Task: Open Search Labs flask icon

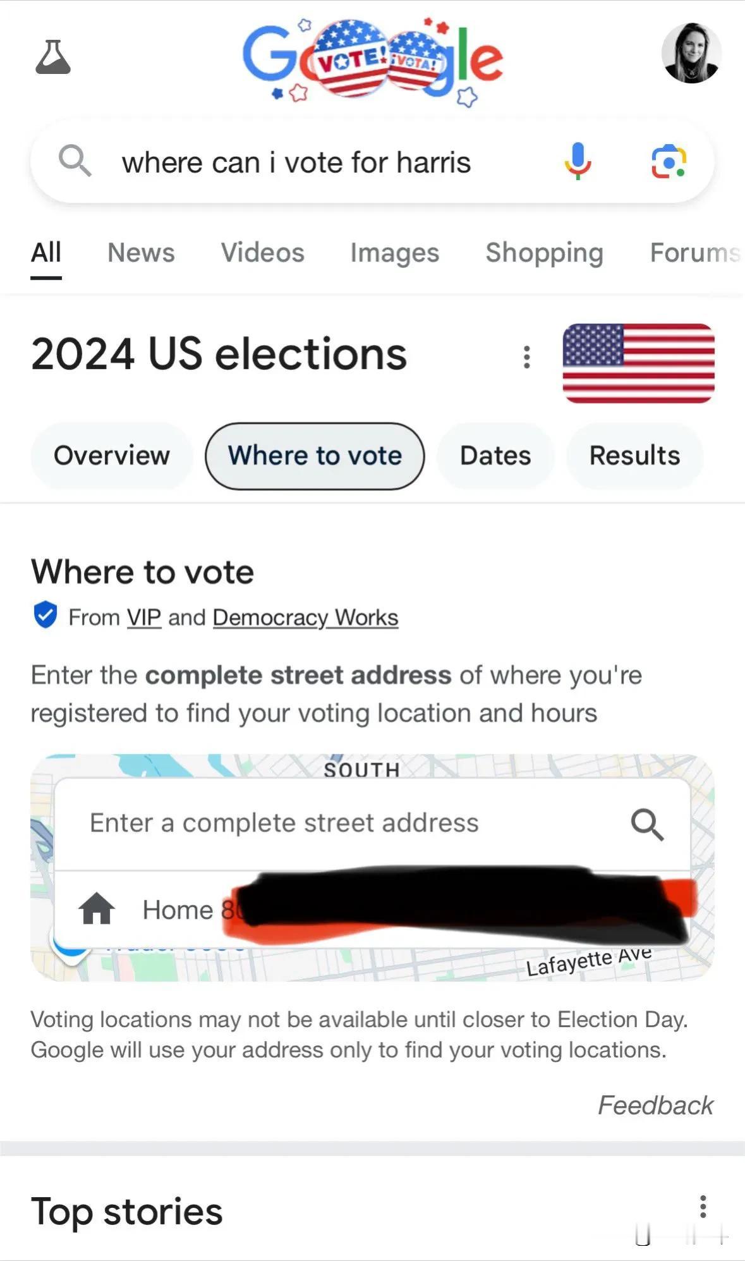Action: 53,57
